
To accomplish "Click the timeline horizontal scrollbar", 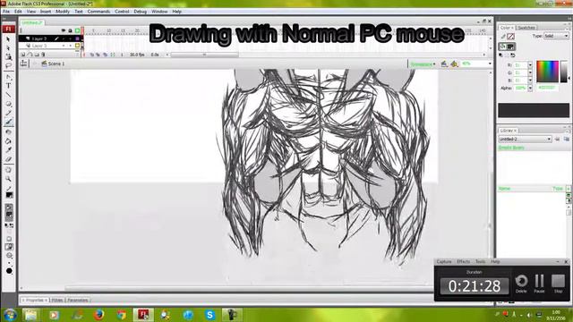I will click(x=205, y=55).
